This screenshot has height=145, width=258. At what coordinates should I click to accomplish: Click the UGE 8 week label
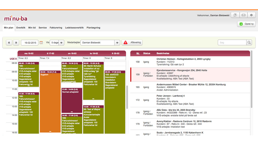tap(13, 59)
